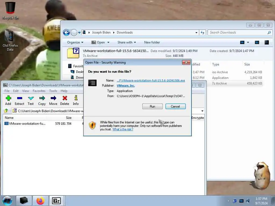The width and height of the screenshot is (275, 206).
Task: Click New folder in Explorer toolbar
Action: (x=152, y=42)
